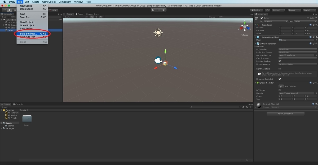Switch to the Console tab

point(18,104)
